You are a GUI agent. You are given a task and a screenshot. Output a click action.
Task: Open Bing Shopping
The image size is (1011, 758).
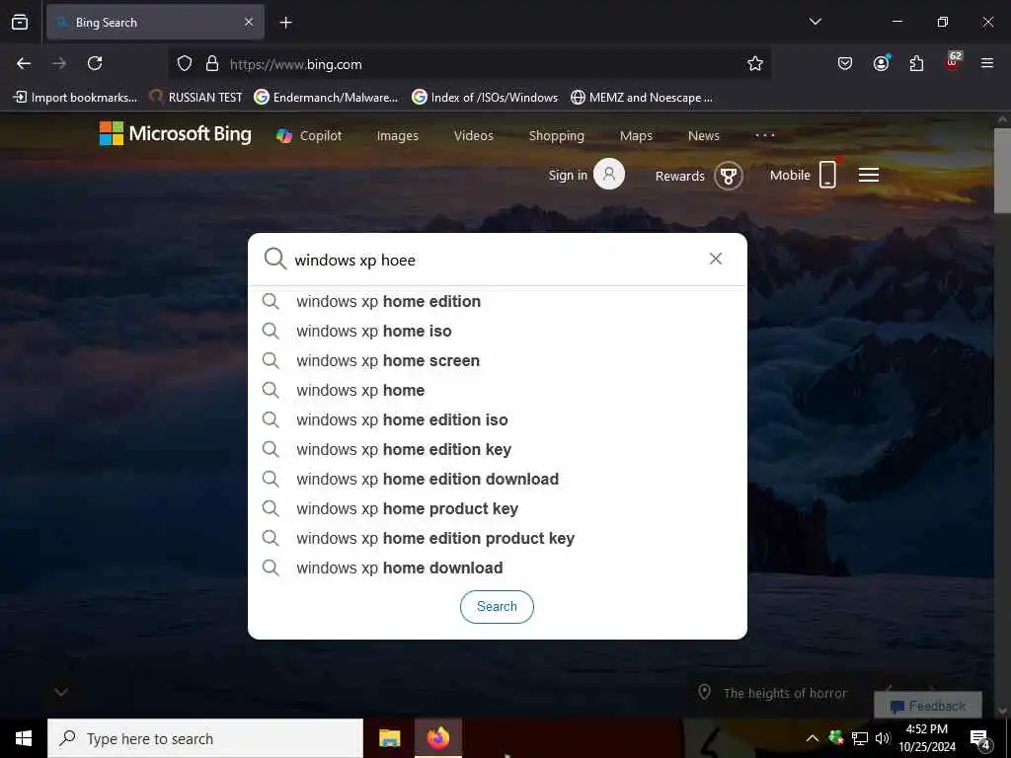[557, 136]
